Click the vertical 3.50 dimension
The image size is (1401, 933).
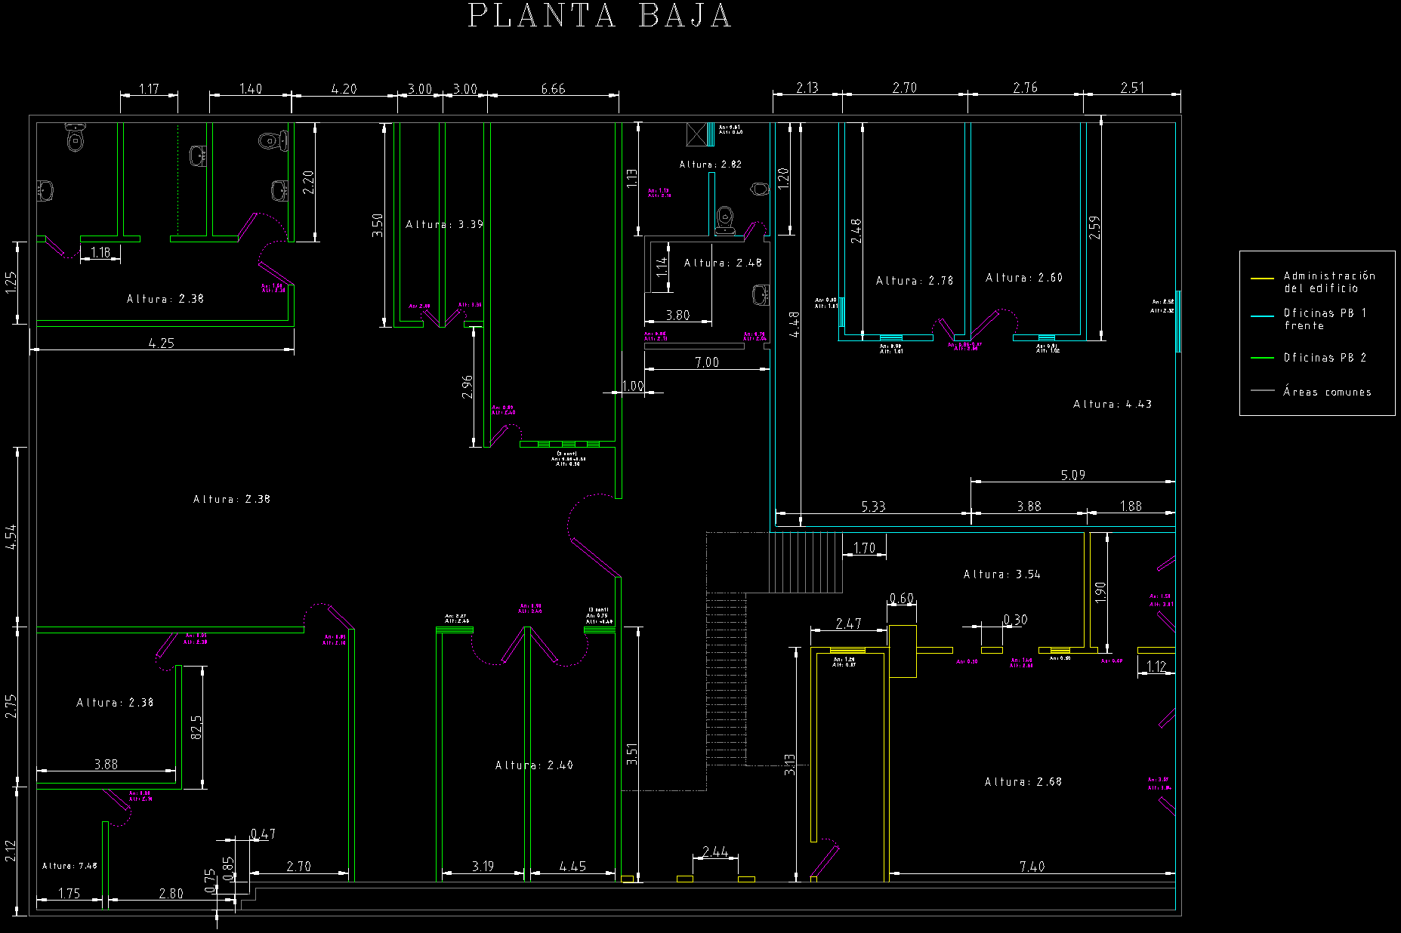(x=378, y=225)
